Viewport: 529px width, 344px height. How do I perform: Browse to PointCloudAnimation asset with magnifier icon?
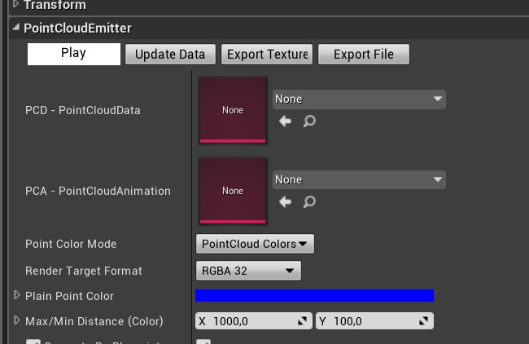[x=309, y=201]
